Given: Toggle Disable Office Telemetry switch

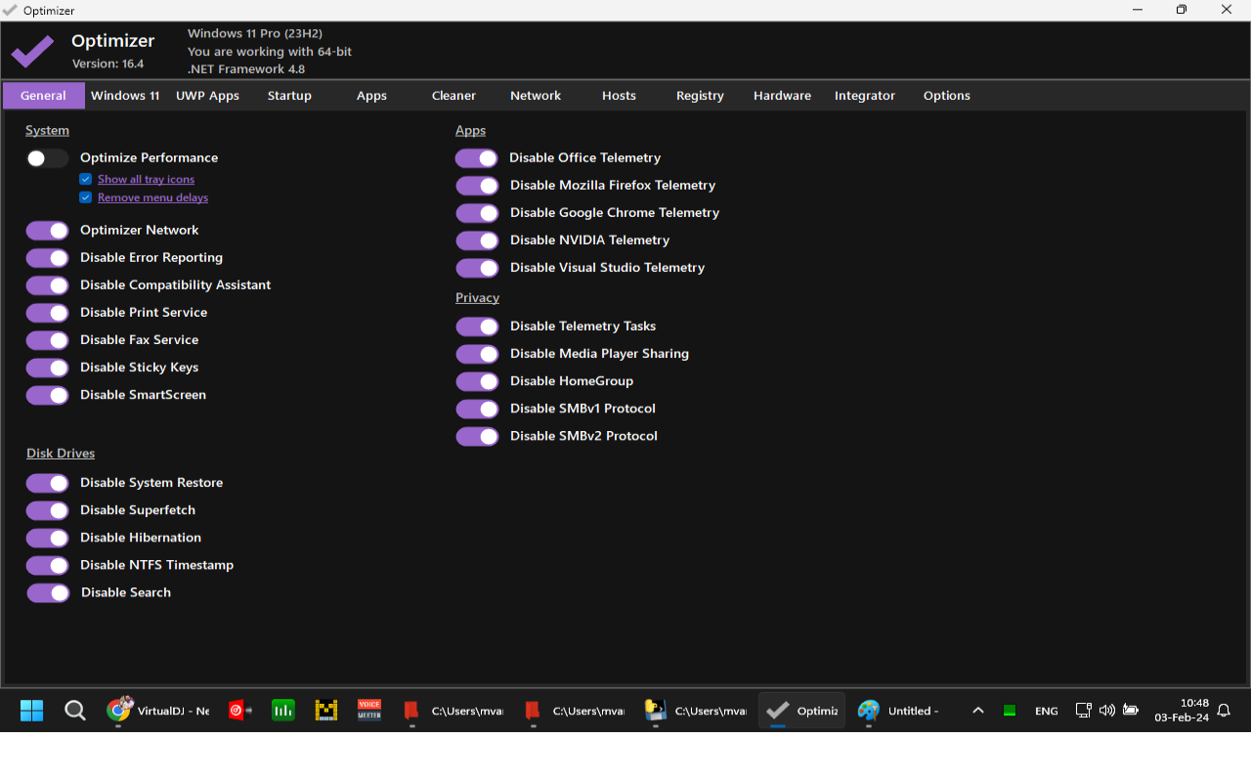Looking at the screenshot, I should pyautogui.click(x=477, y=158).
